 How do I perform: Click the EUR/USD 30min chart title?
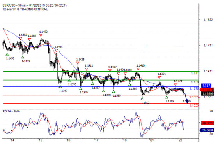coord(34,5)
